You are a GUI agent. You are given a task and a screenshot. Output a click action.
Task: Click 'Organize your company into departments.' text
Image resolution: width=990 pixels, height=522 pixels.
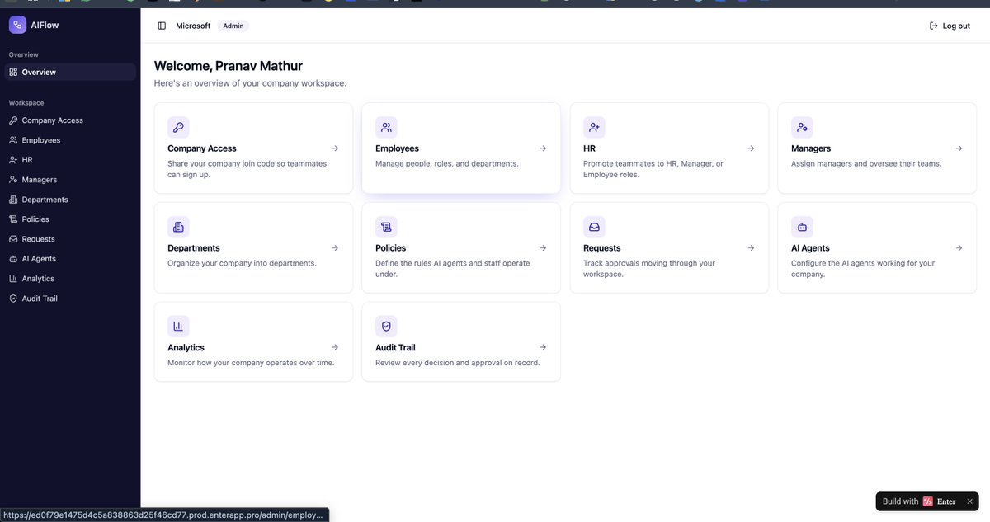[x=242, y=263]
